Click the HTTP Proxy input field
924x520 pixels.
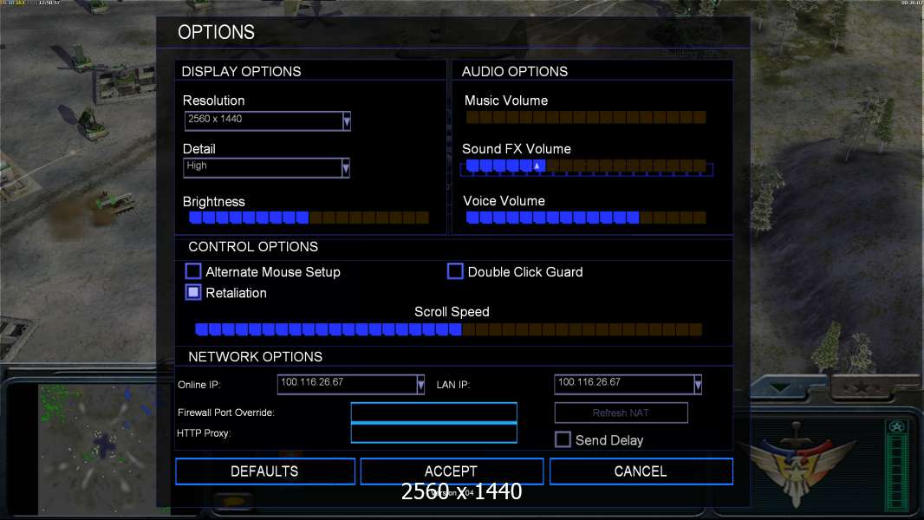pos(433,433)
